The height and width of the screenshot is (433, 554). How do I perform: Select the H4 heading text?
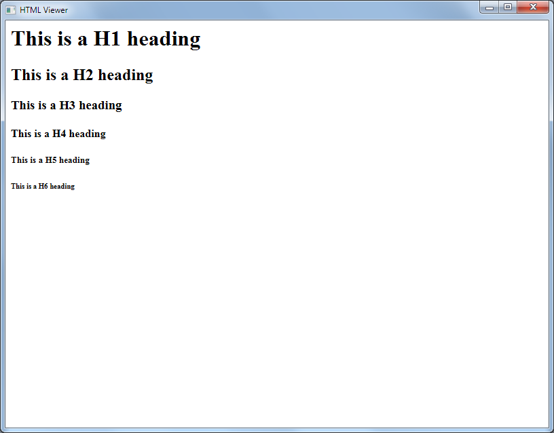[58, 133]
